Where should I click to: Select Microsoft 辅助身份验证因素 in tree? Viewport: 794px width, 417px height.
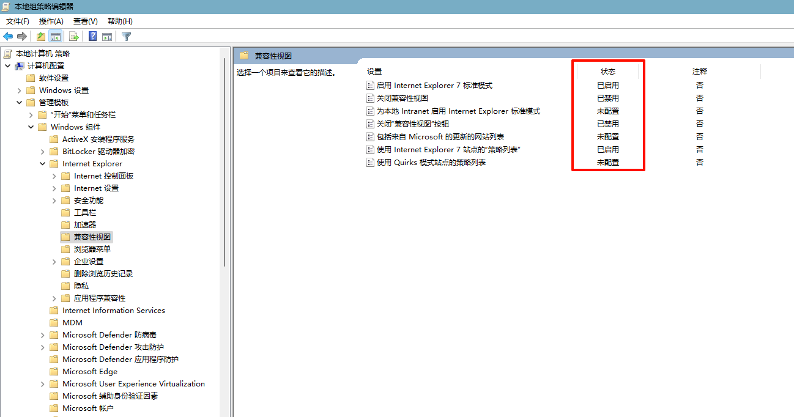click(110, 396)
